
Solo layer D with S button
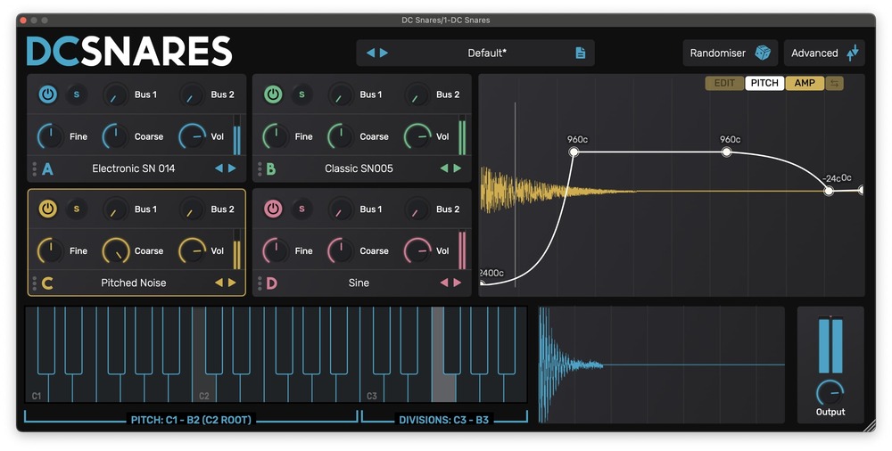(x=301, y=209)
